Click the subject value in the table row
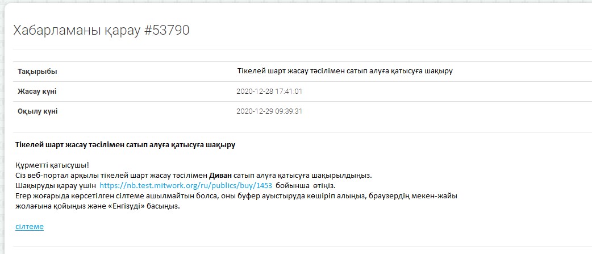 click(x=345, y=72)
